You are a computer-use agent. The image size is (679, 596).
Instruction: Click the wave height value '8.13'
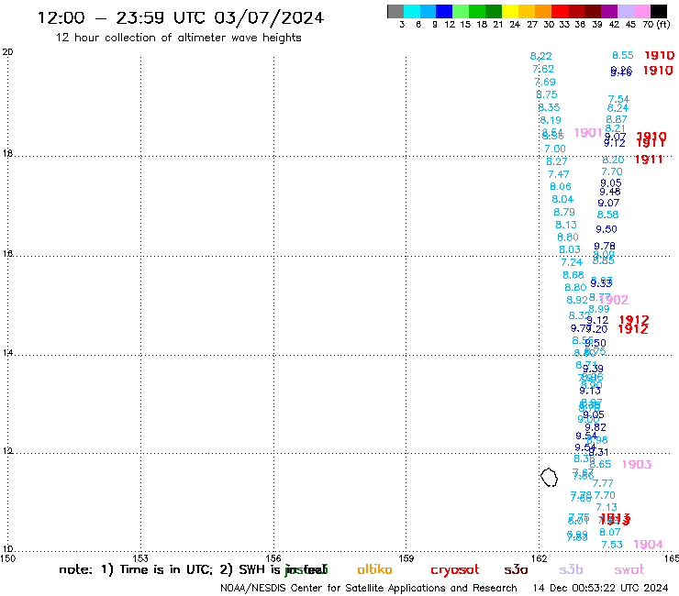point(566,225)
